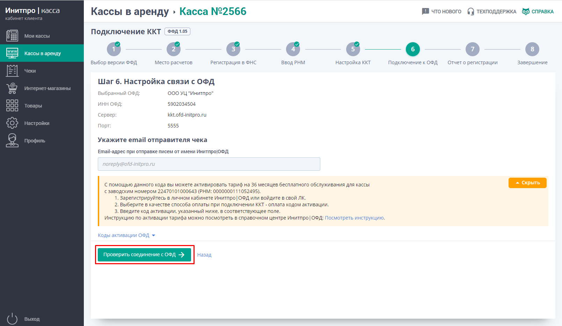Open the Товары menu item
562x326 pixels.
42,105
